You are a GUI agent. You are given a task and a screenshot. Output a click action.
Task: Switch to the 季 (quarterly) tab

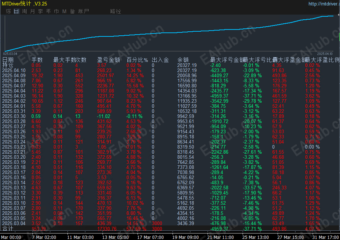40,11
